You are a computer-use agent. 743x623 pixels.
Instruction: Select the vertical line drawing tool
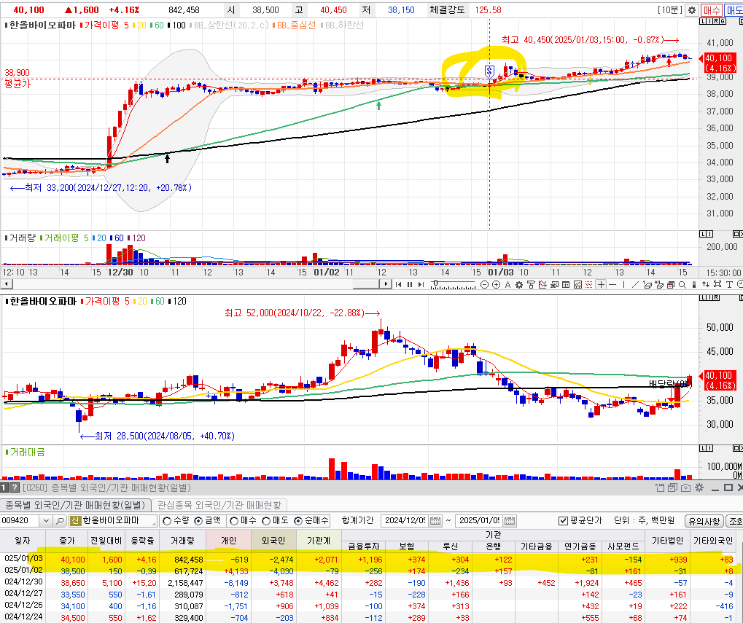click(x=623, y=284)
